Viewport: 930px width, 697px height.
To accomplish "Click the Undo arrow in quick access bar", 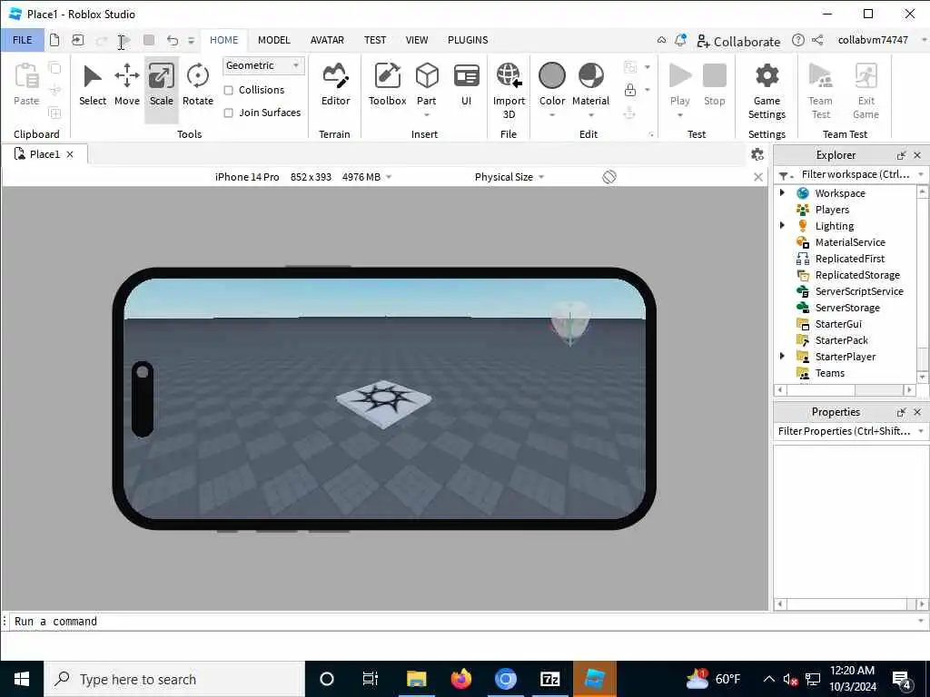I will [x=172, y=40].
